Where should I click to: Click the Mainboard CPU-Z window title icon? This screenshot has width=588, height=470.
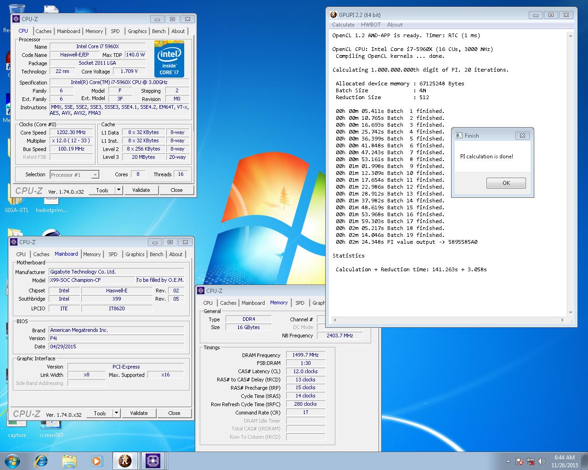pos(14,242)
